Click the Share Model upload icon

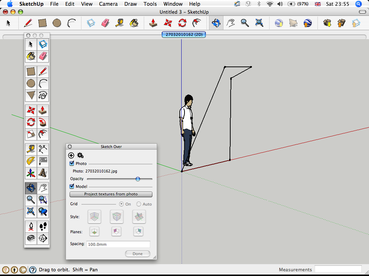342,23
